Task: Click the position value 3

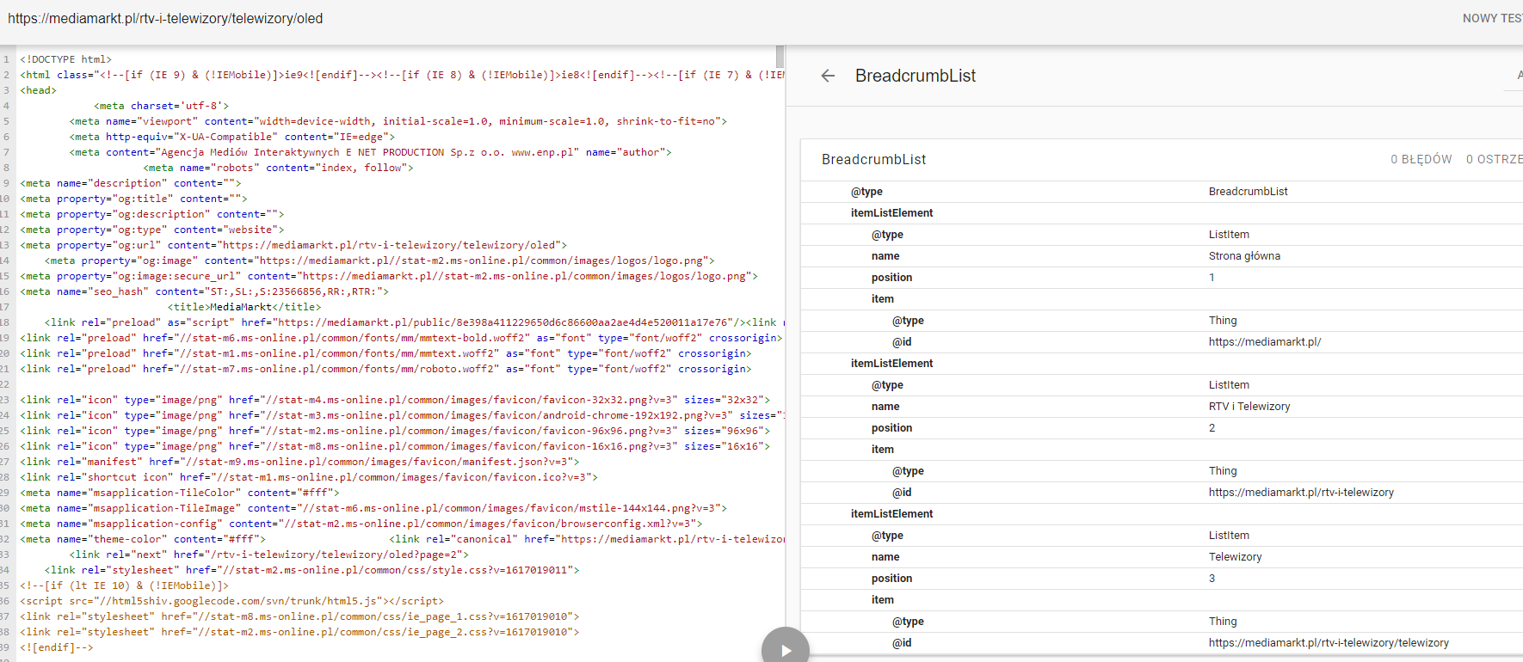Action: point(1212,579)
